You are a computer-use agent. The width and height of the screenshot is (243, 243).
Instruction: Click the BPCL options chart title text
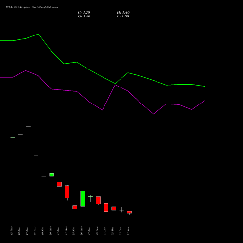[x=32, y=7]
